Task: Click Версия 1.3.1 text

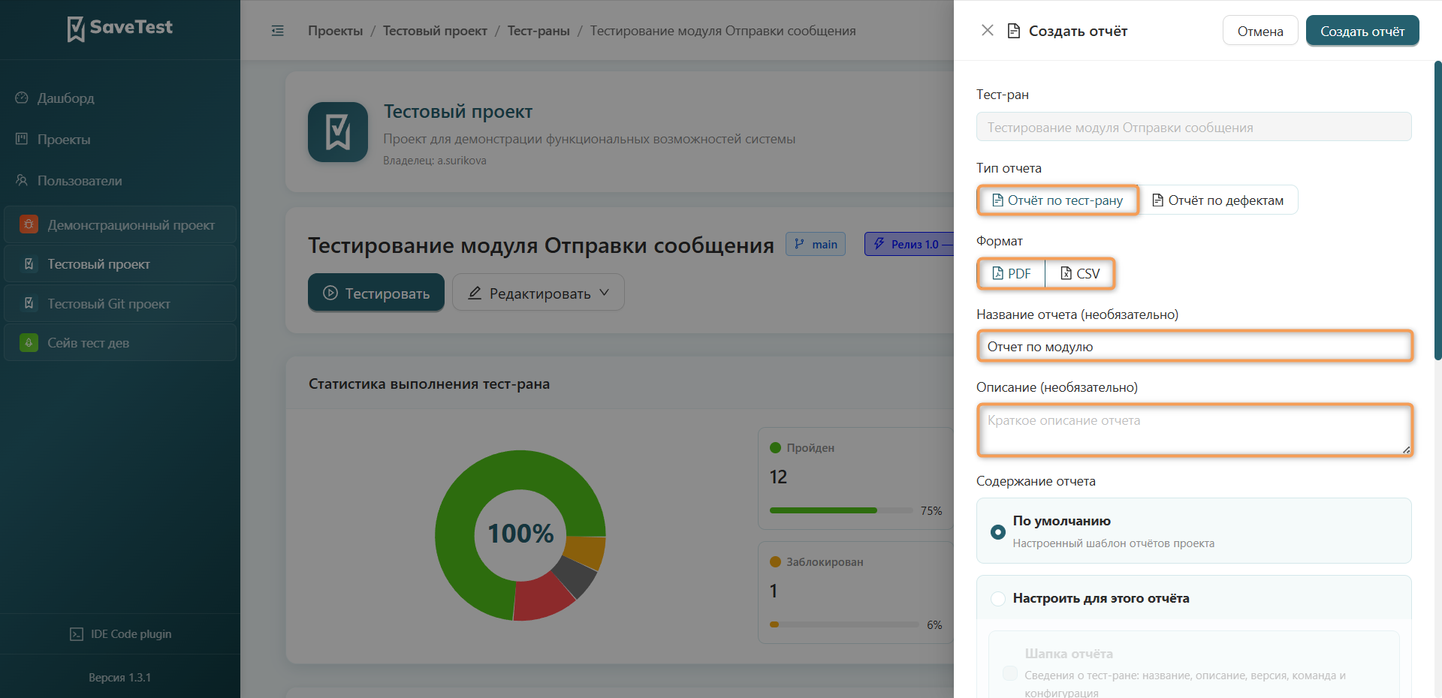Action: (x=120, y=678)
